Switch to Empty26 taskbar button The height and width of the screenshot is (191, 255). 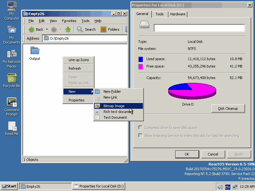(x=45, y=186)
